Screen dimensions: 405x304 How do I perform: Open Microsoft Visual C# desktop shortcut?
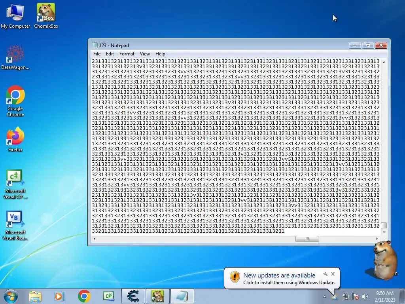coord(15,184)
